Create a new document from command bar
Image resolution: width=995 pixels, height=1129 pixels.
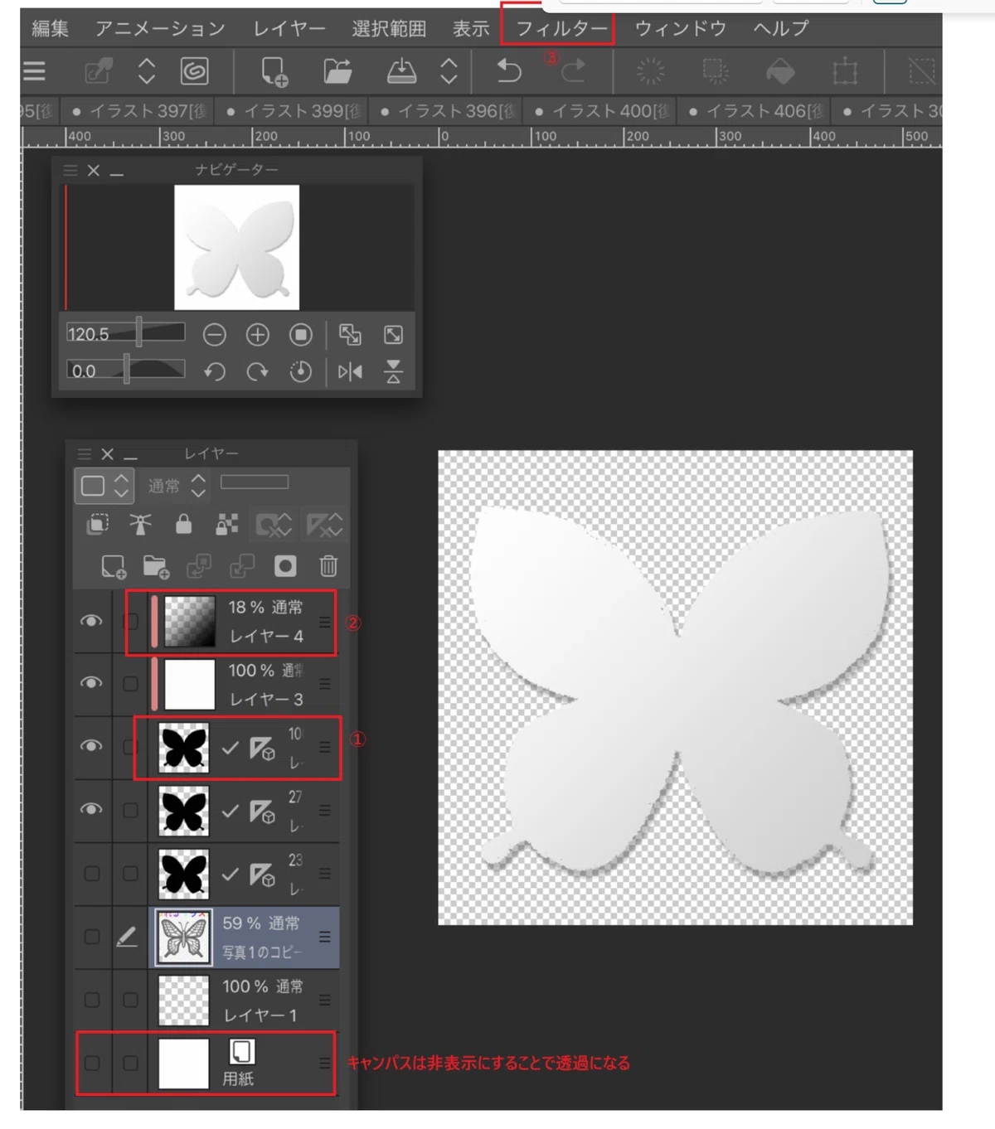(274, 72)
